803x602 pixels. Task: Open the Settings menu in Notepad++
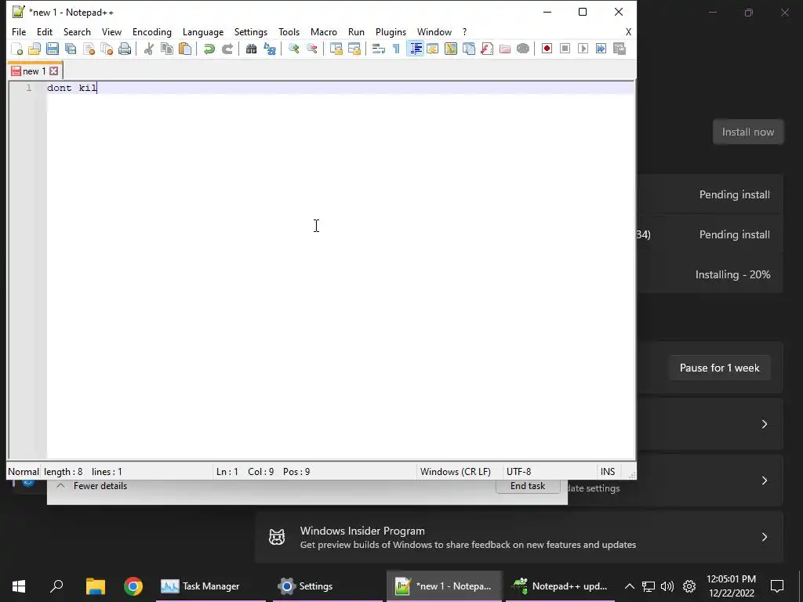(251, 31)
